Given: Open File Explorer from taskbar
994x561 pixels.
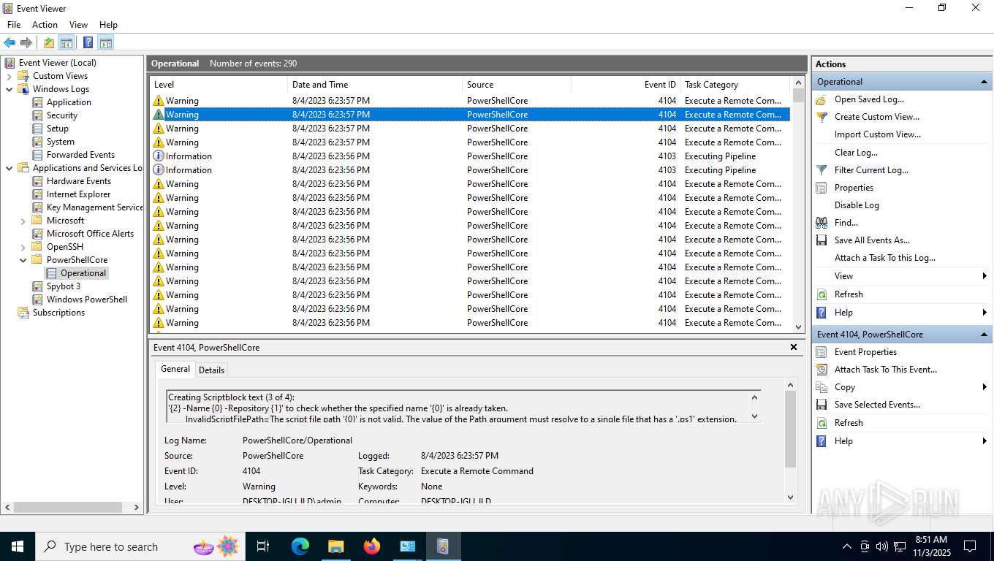Looking at the screenshot, I should pyautogui.click(x=335, y=546).
